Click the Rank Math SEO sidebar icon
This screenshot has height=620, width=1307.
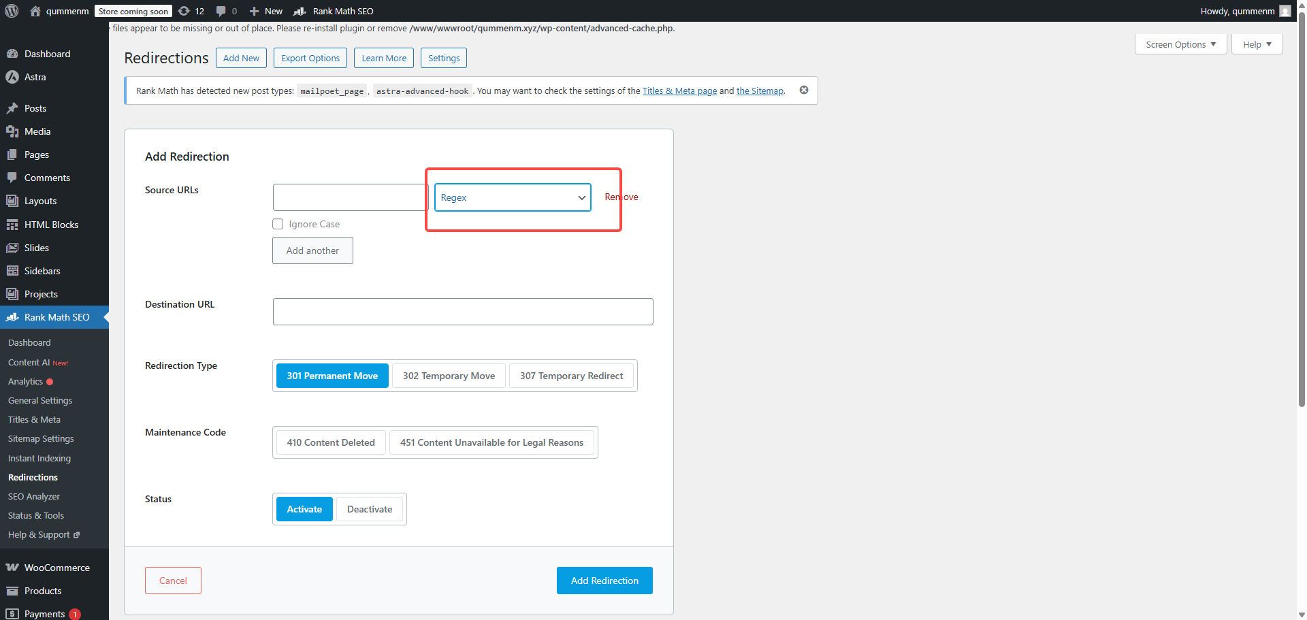tap(12, 317)
